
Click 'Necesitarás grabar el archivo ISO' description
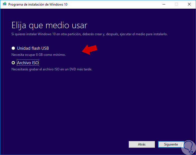(x=52, y=69)
